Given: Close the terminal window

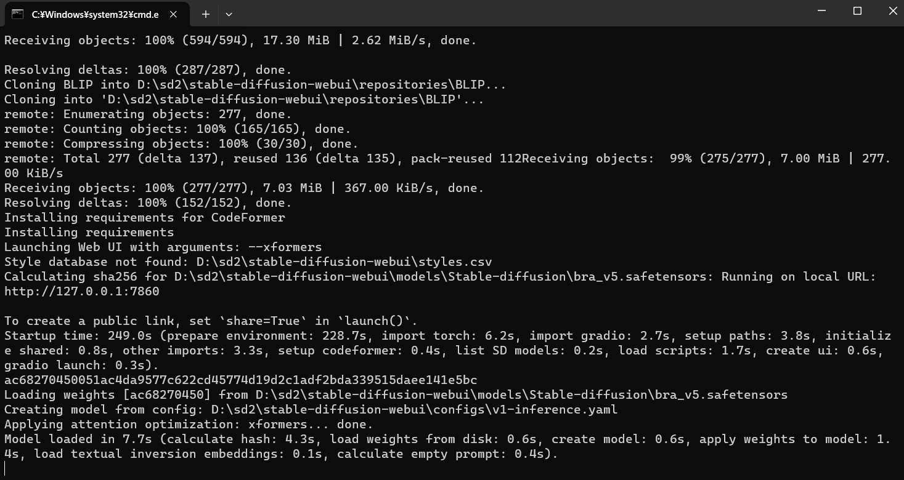Looking at the screenshot, I should 893,11.
